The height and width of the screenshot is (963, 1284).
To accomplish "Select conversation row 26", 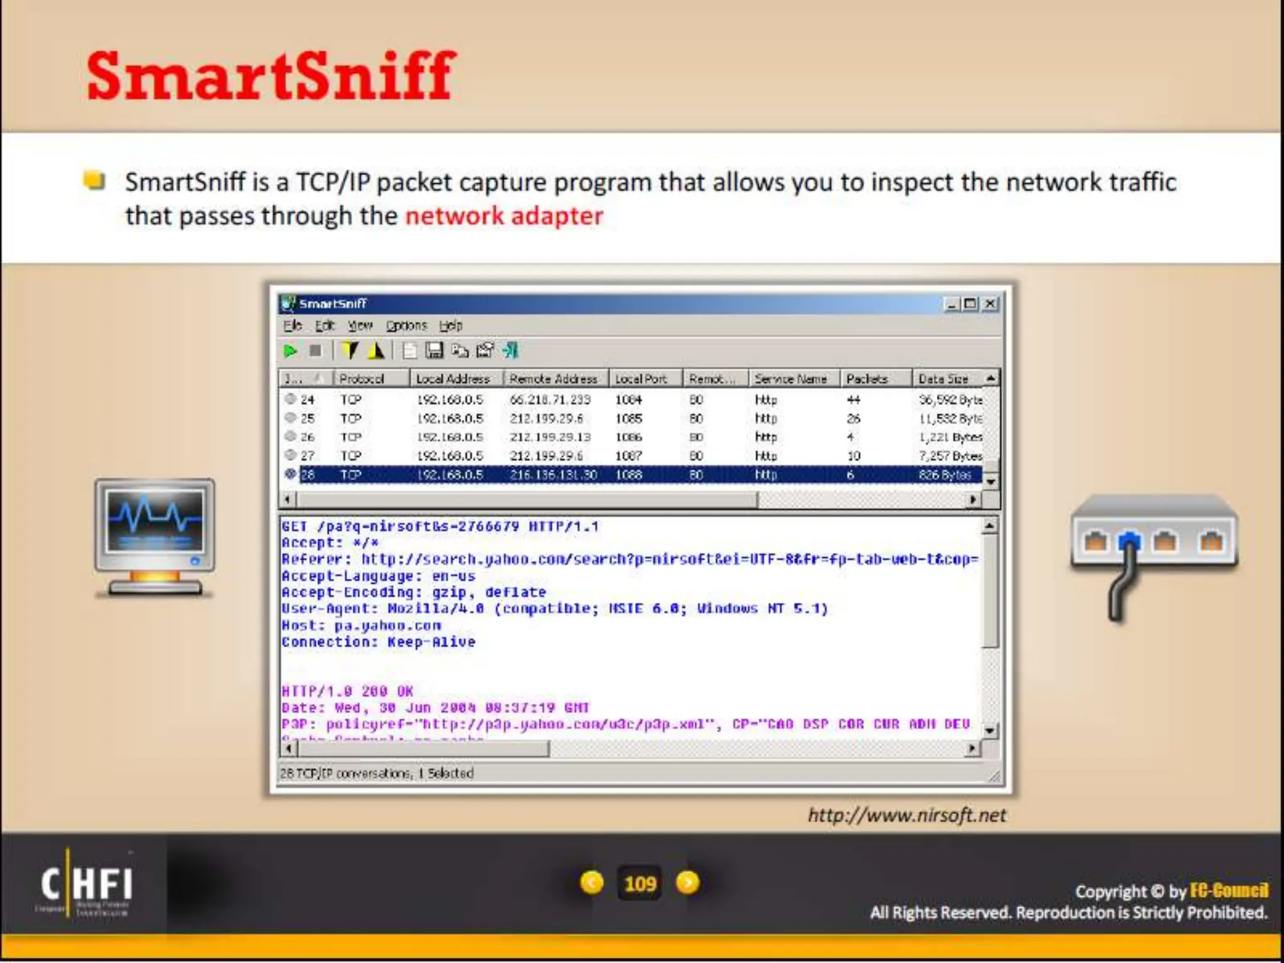I will pos(632,437).
